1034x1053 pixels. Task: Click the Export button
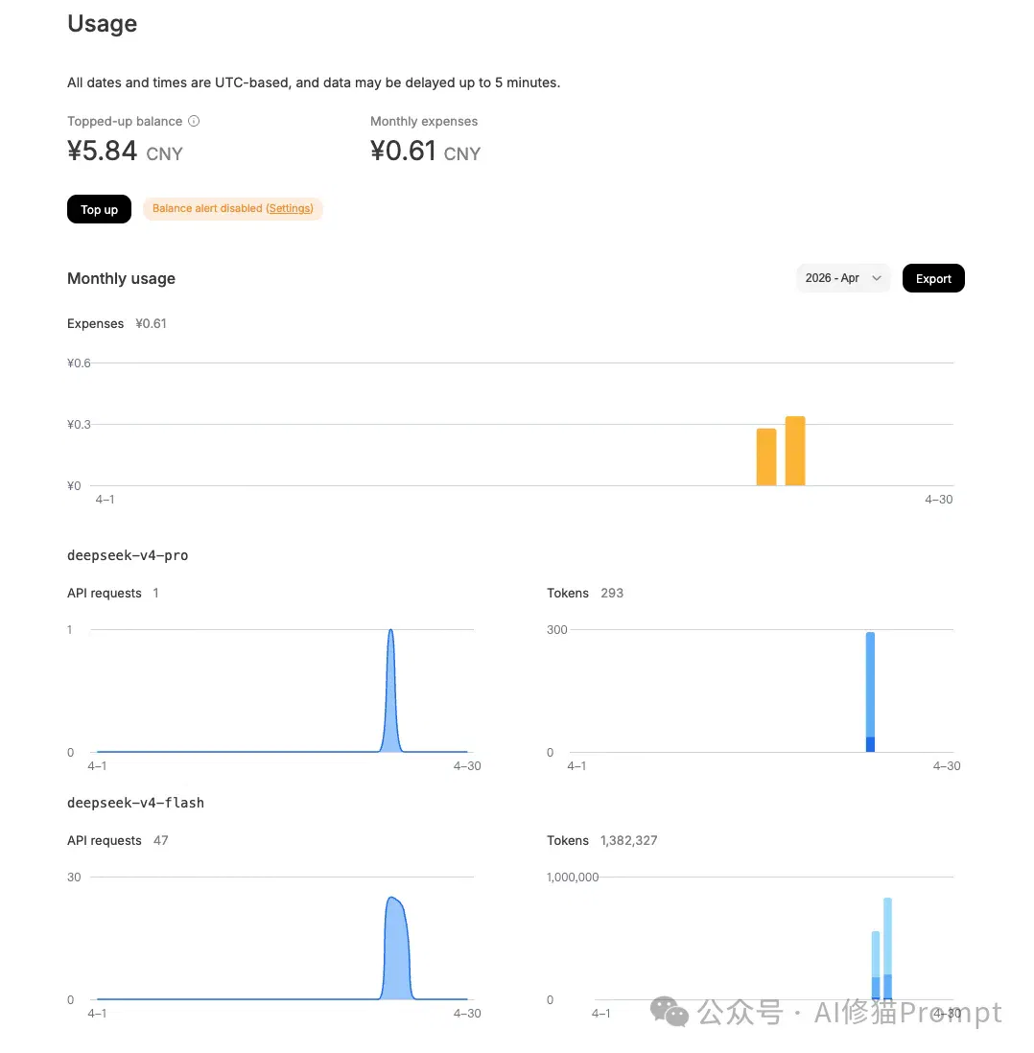point(933,278)
